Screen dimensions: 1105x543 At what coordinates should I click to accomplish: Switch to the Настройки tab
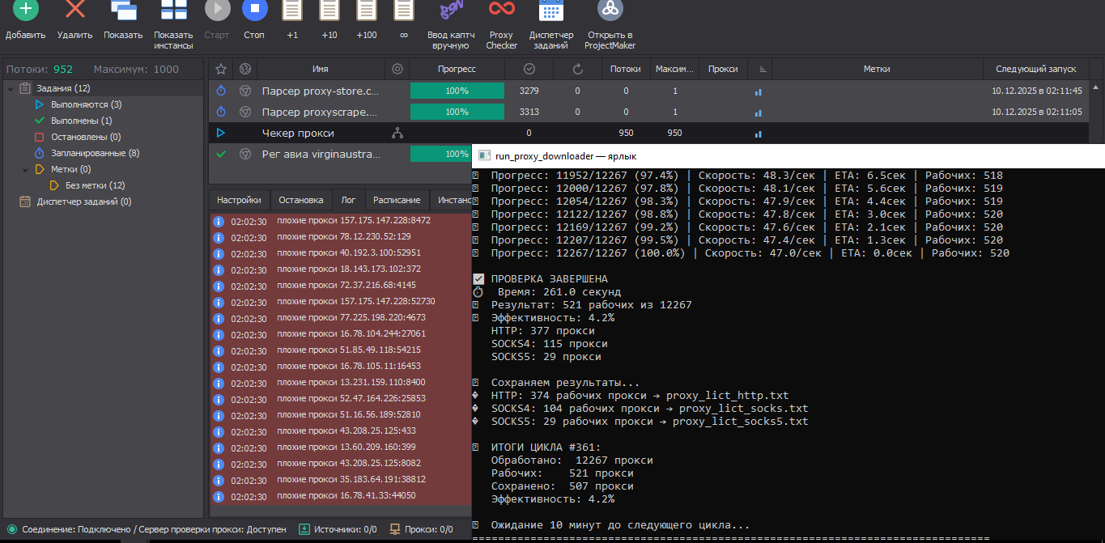tap(239, 200)
